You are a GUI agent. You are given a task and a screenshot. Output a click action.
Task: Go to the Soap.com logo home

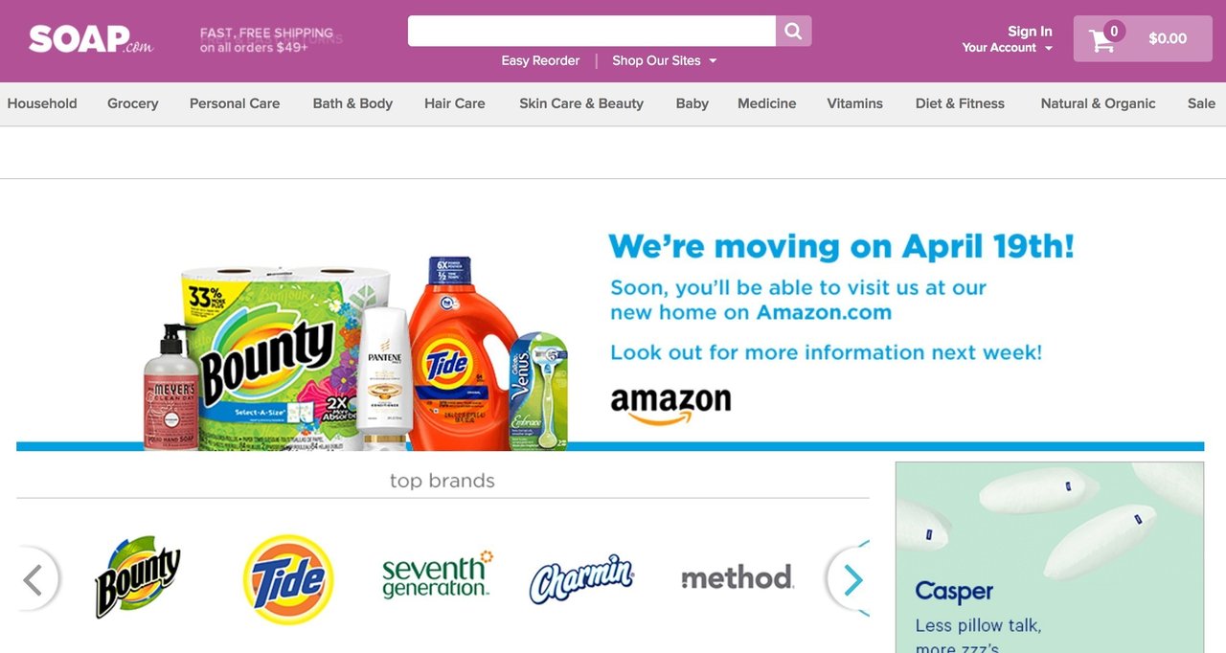click(90, 39)
